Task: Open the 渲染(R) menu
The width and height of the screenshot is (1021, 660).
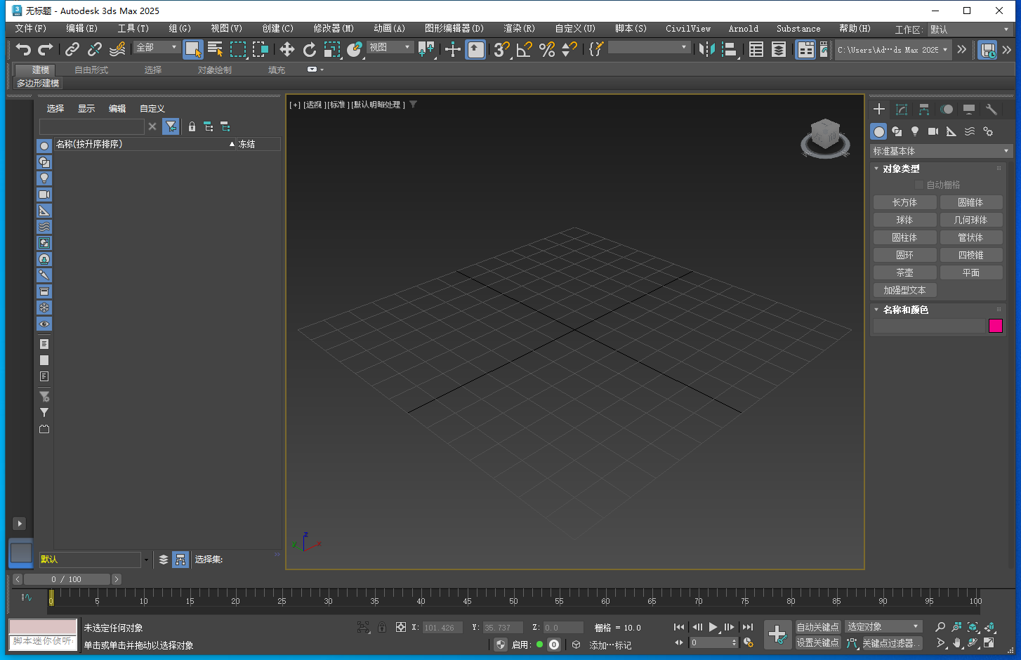Action: (519, 29)
